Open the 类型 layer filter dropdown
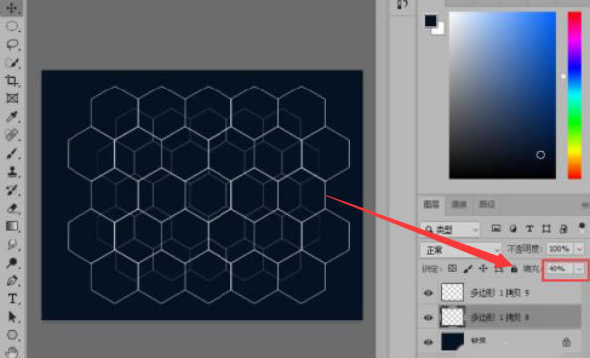This screenshot has height=358, width=590. [450, 229]
